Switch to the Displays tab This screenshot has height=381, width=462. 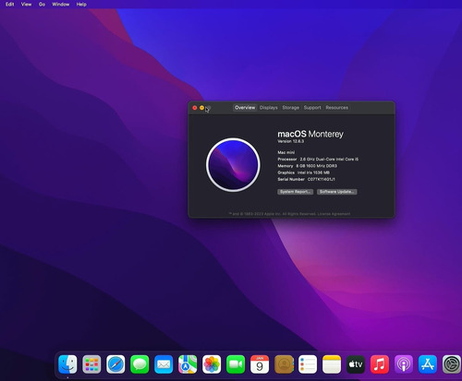pyautogui.click(x=269, y=108)
